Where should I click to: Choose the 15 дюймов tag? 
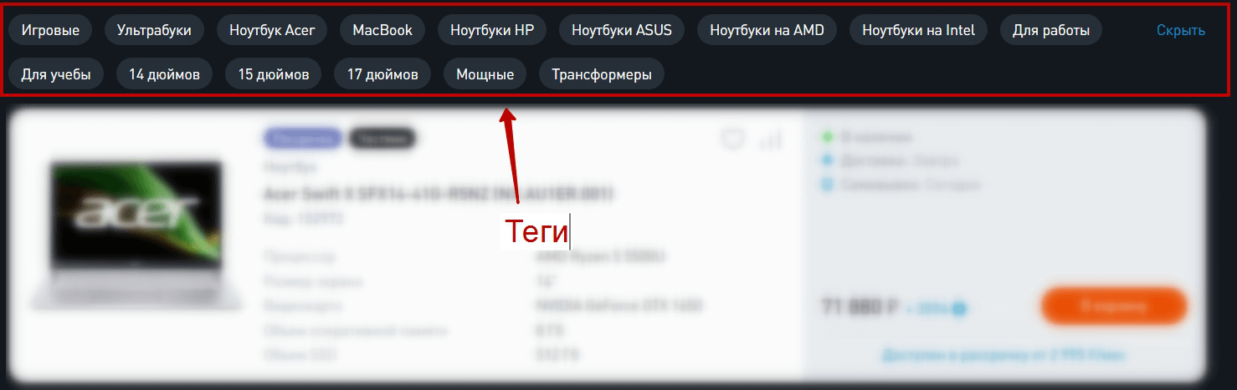pyautogui.click(x=274, y=74)
